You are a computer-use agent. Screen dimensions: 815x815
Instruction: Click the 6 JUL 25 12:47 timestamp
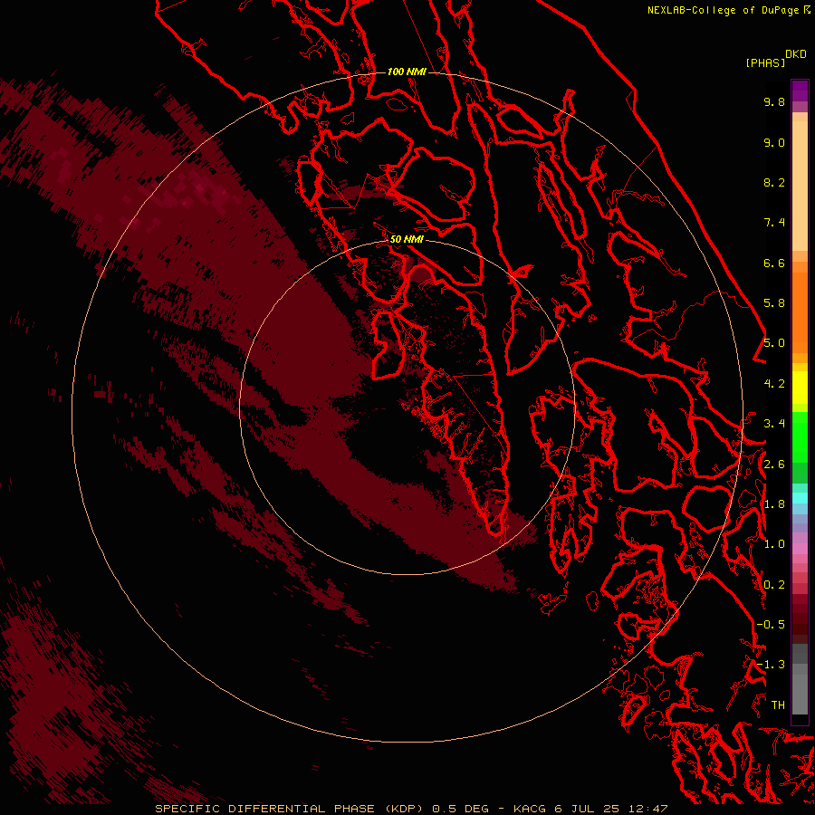point(610,809)
